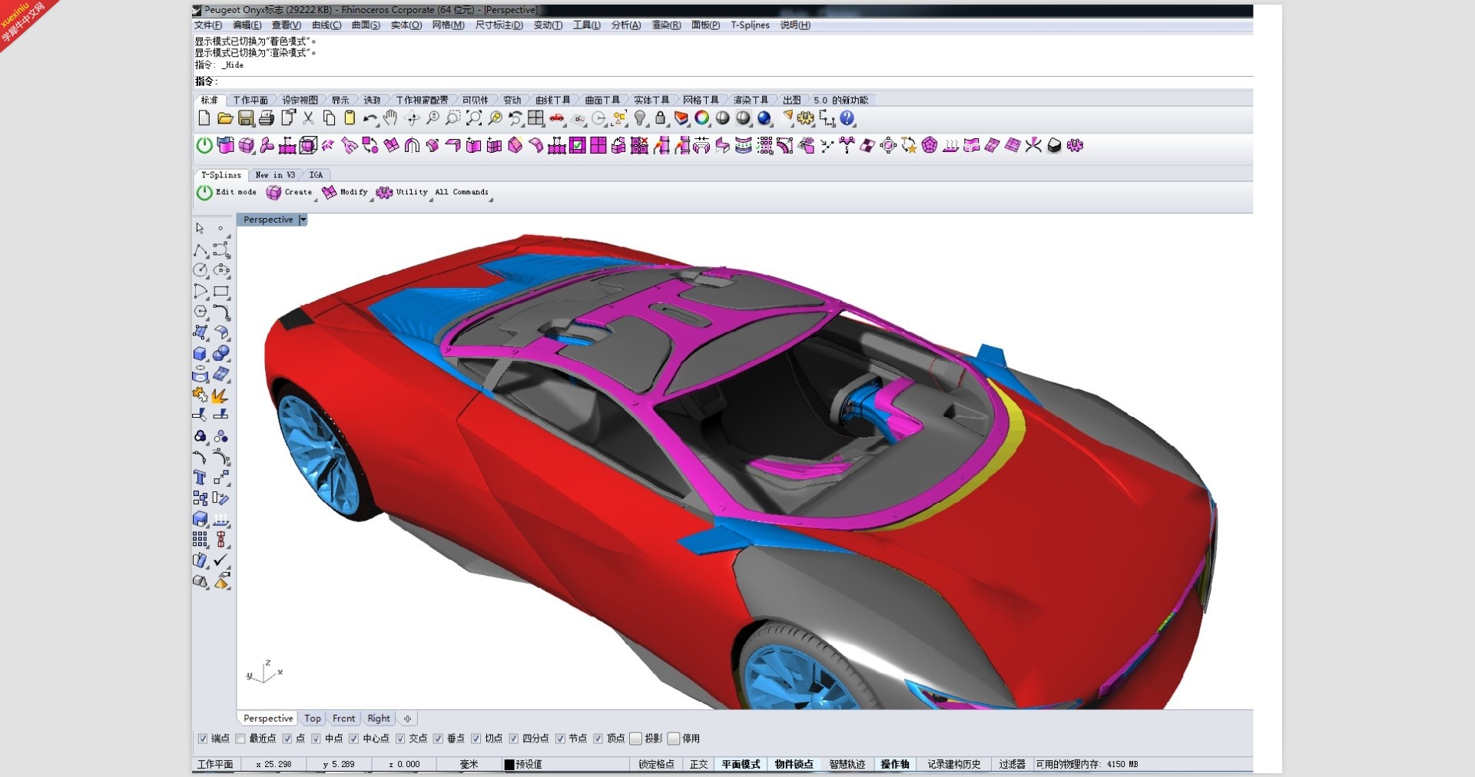Toggle 智慧轨迹 in status bar
This screenshot has height=777, width=1475.
[847, 764]
